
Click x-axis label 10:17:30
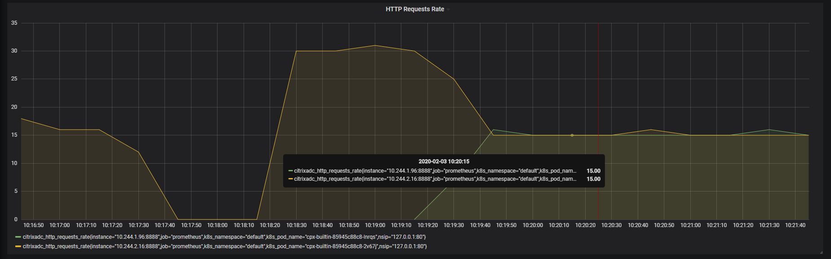[138, 225]
